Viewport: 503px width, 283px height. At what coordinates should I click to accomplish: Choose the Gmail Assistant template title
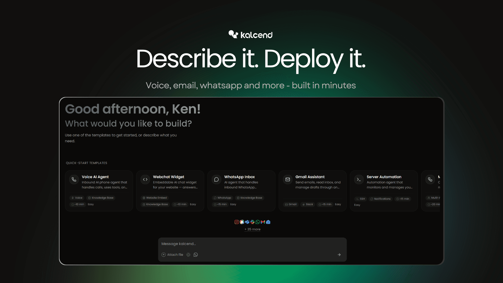(310, 177)
